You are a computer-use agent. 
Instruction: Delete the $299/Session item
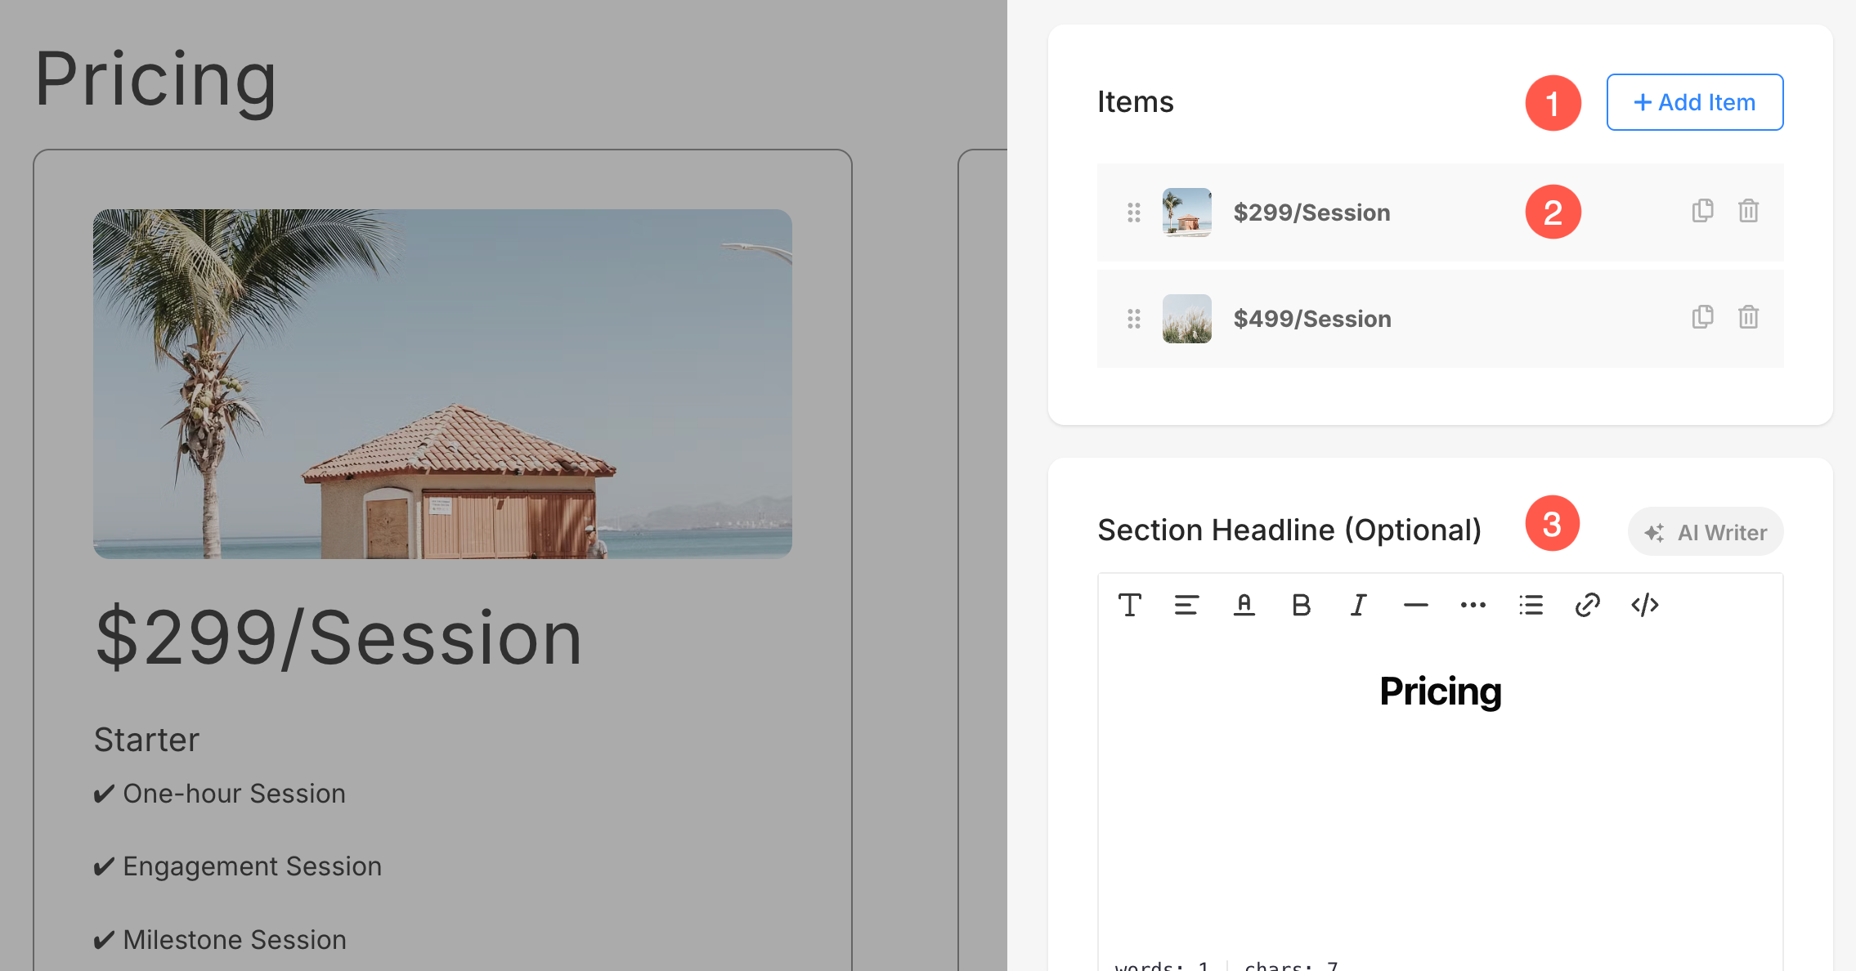(x=1748, y=211)
